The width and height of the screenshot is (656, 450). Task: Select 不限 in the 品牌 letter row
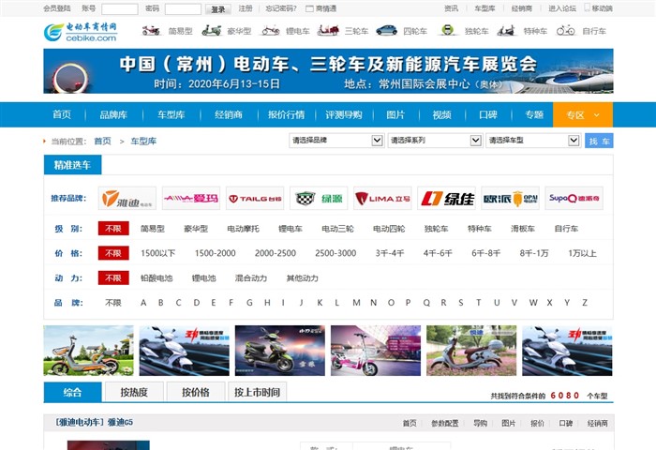(113, 303)
